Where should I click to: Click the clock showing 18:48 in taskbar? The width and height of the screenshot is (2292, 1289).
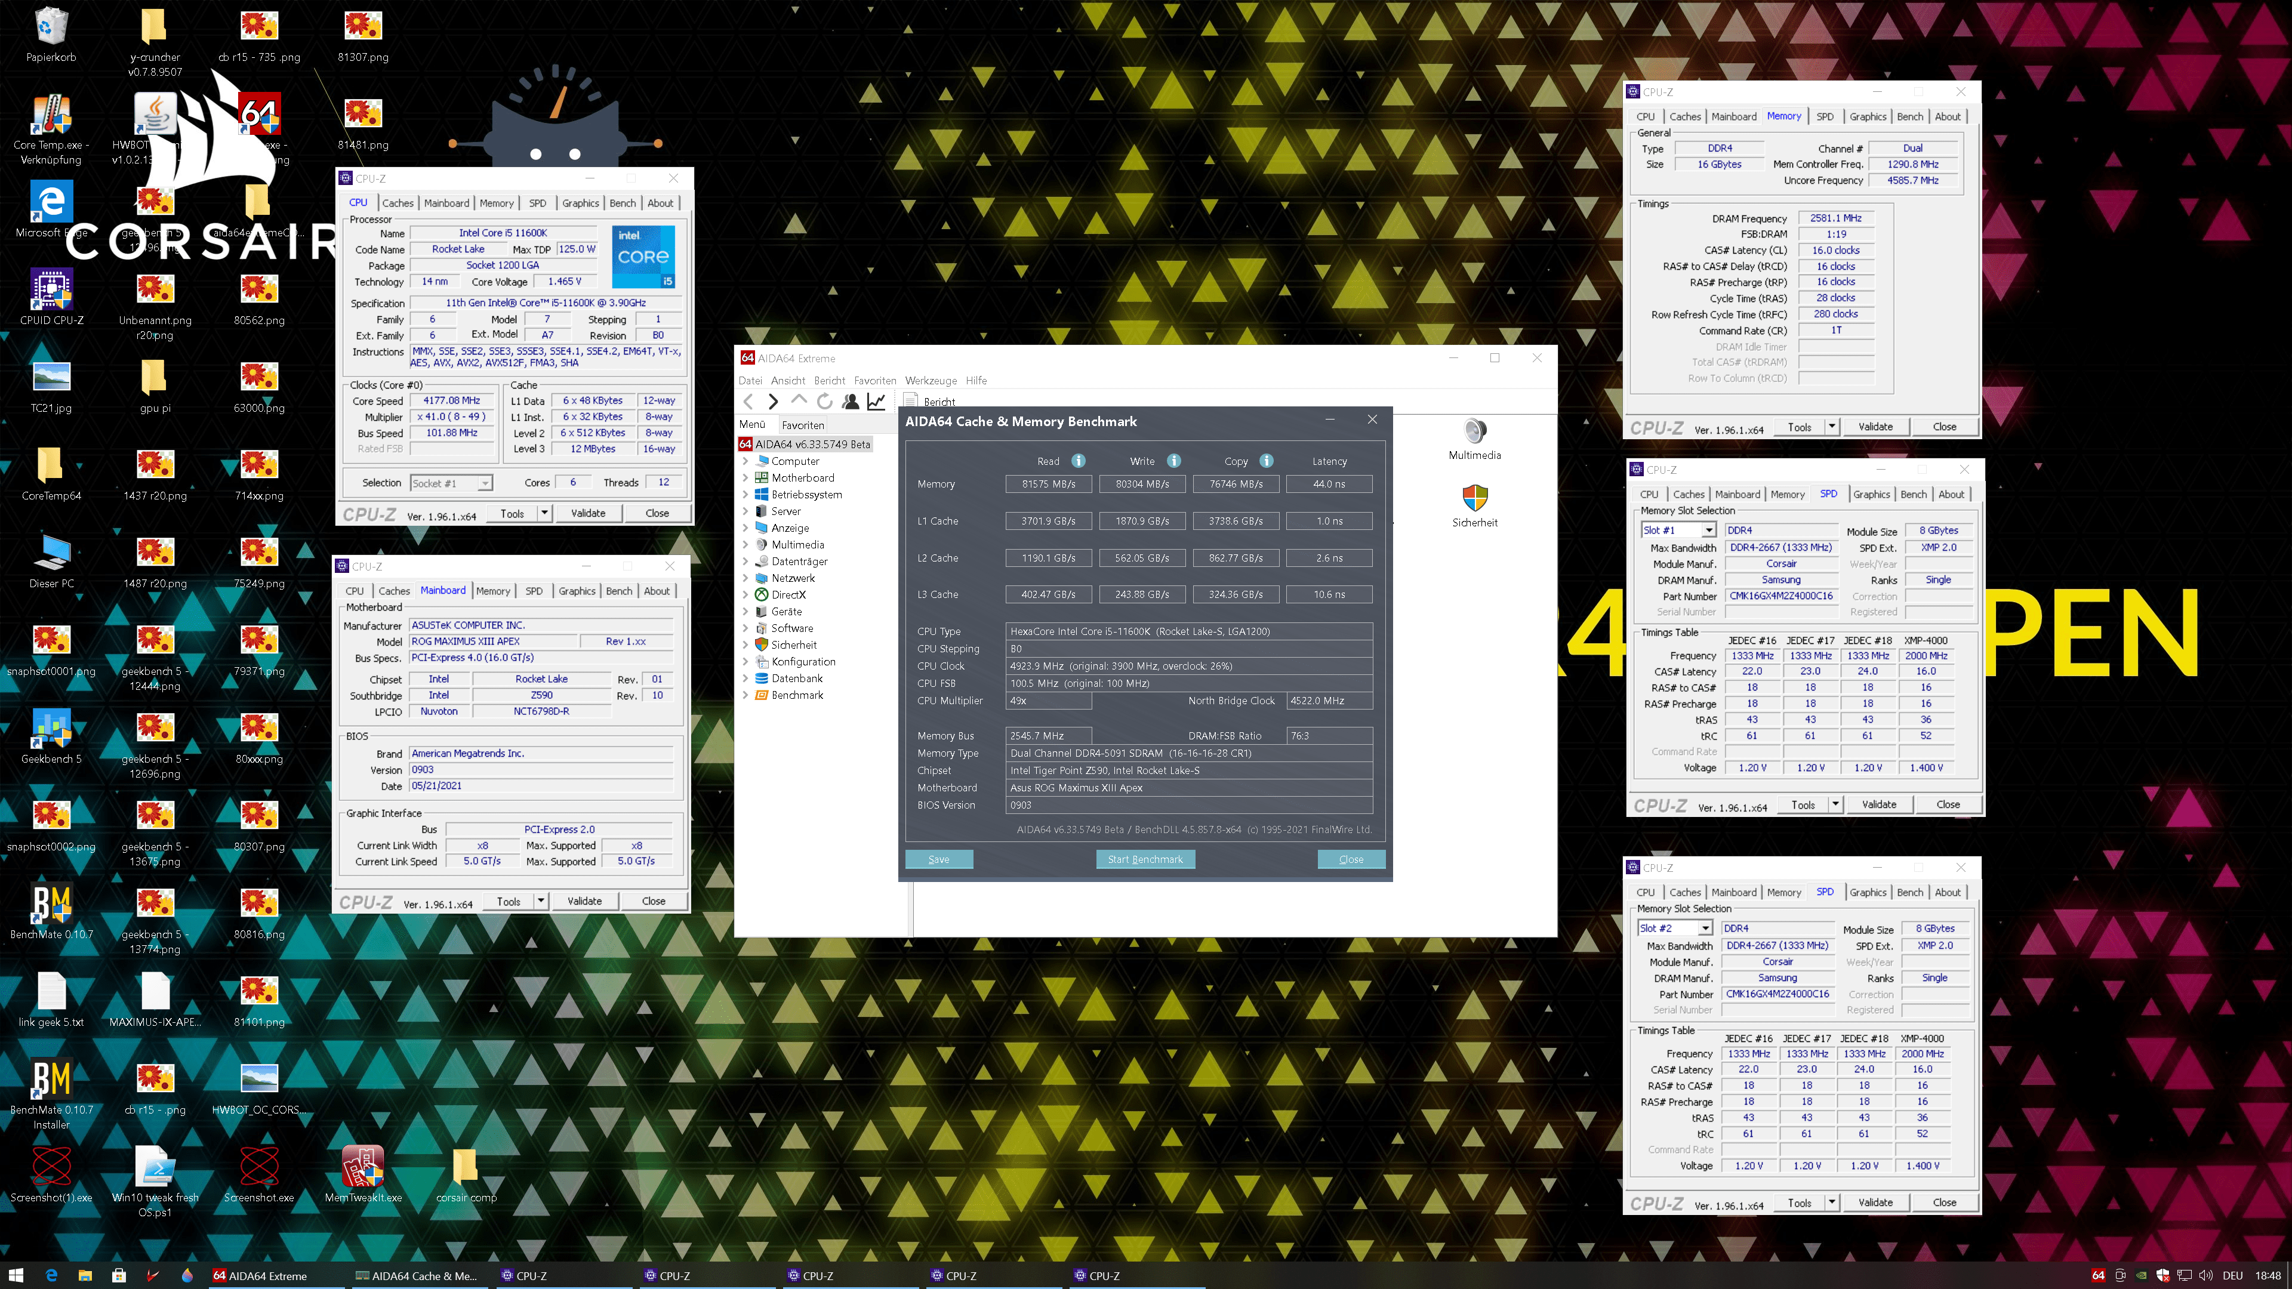[x=2268, y=1276]
